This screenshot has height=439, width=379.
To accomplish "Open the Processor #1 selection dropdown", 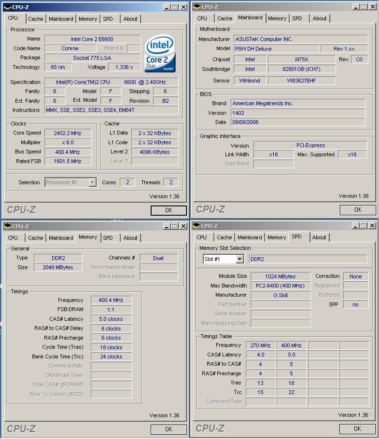I will point(92,182).
